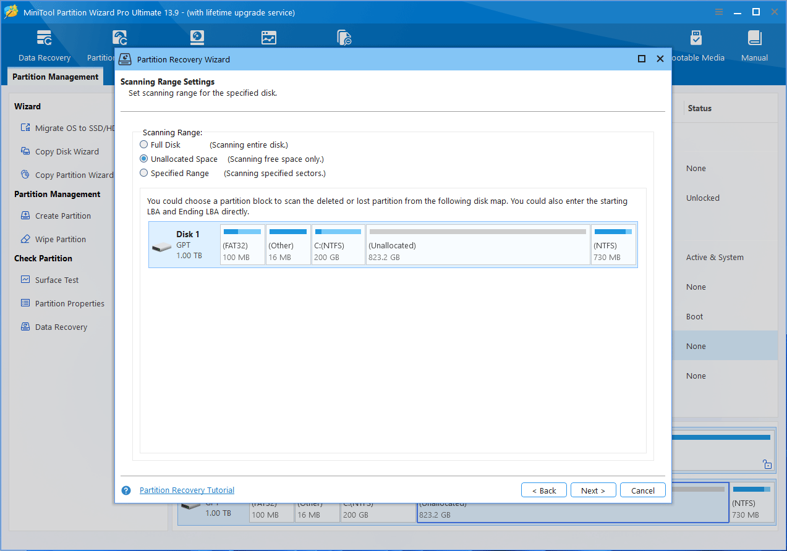Viewport: 787px width, 551px height.
Task: Click the help question mark icon in wizard
Action: (126, 490)
